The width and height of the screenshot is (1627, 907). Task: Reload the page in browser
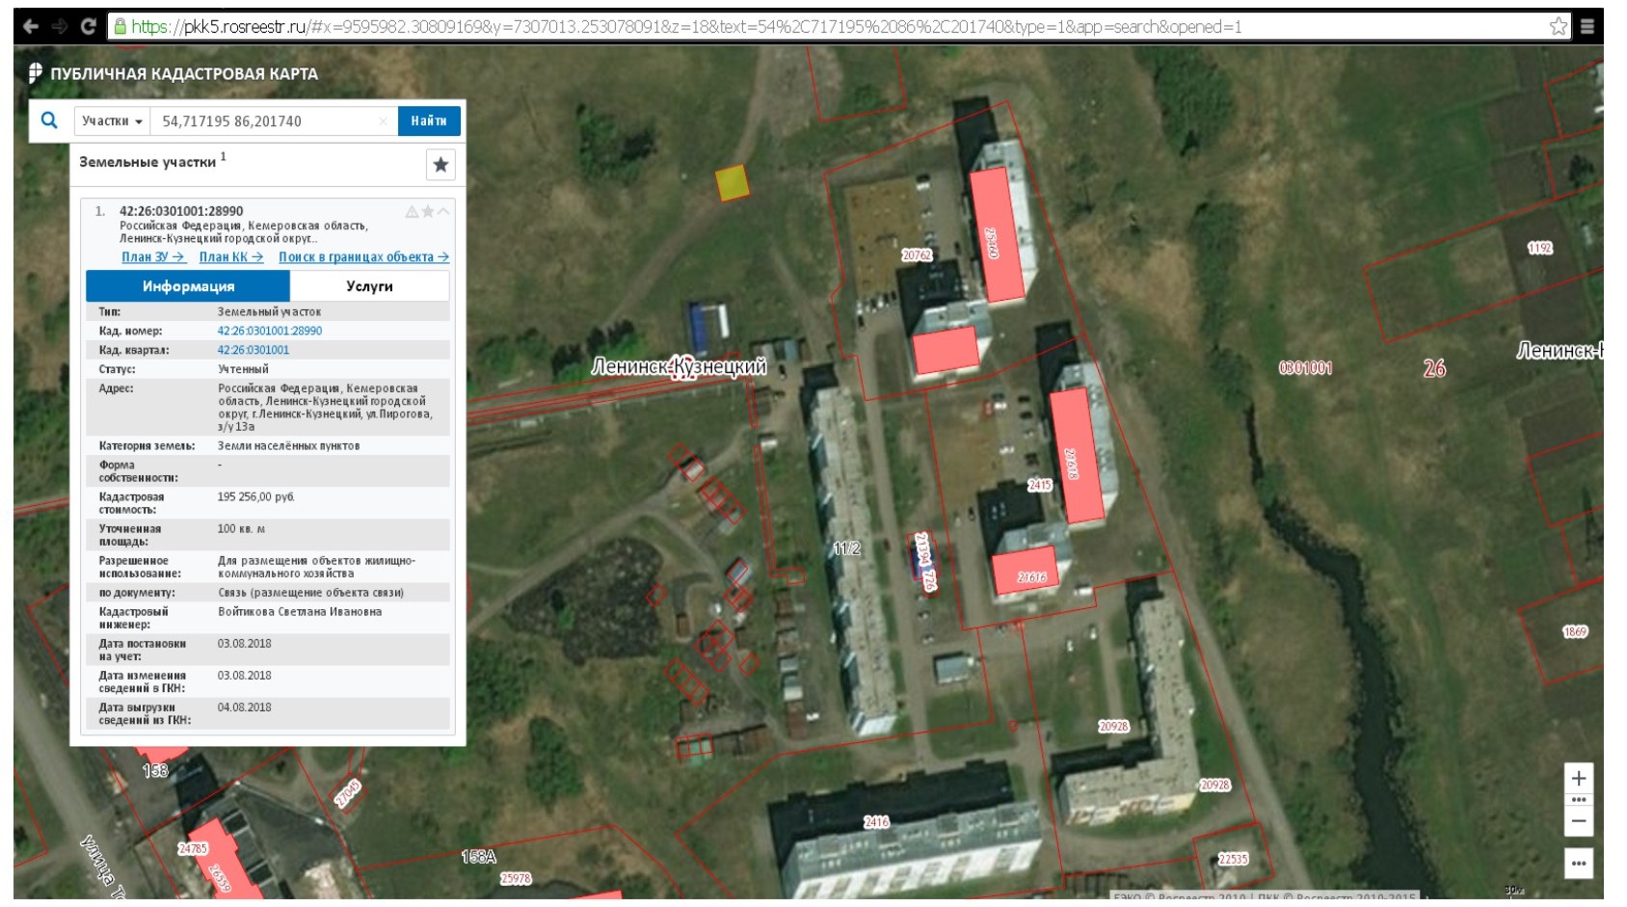(89, 27)
